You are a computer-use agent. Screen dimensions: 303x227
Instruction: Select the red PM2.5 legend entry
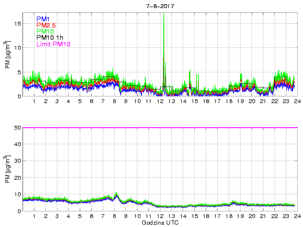pyautogui.click(x=46, y=25)
